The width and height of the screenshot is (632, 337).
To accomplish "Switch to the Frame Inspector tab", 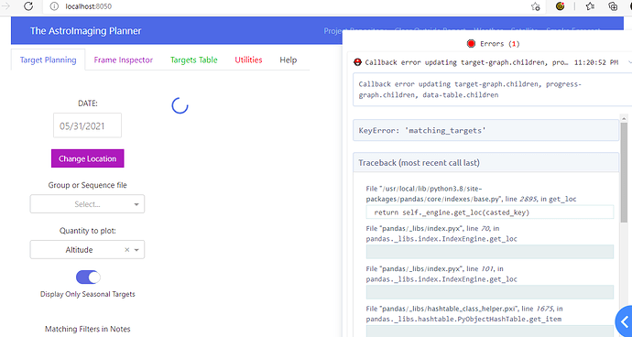I will (x=124, y=60).
